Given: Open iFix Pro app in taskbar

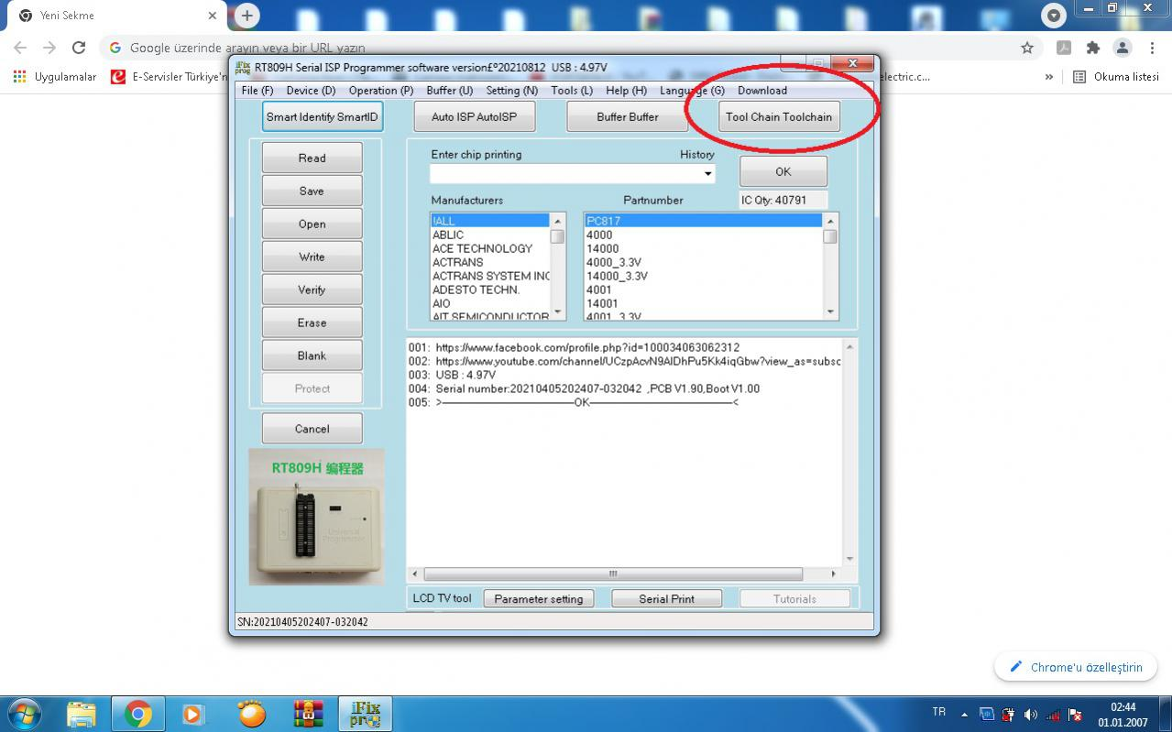Looking at the screenshot, I should 365,713.
